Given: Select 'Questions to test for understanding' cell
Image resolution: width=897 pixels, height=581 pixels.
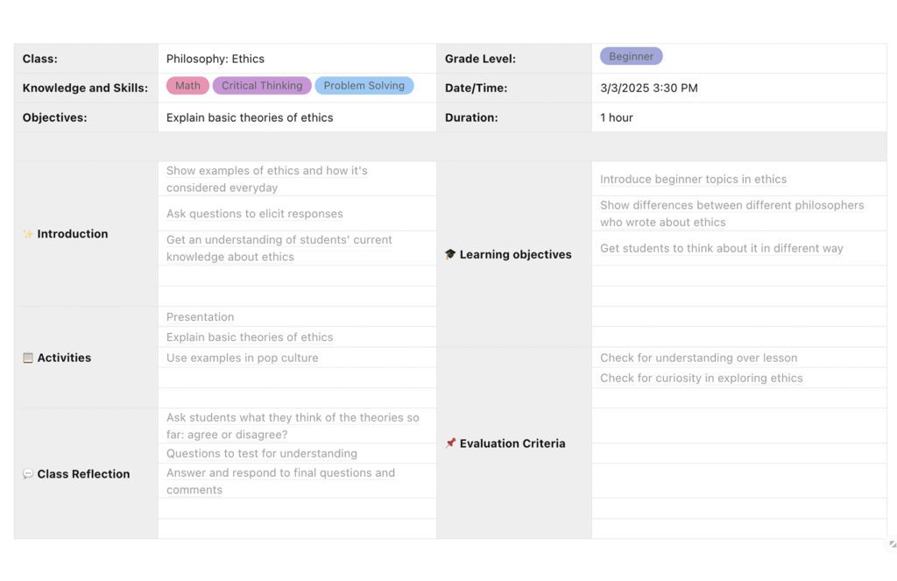Looking at the screenshot, I should 262,454.
